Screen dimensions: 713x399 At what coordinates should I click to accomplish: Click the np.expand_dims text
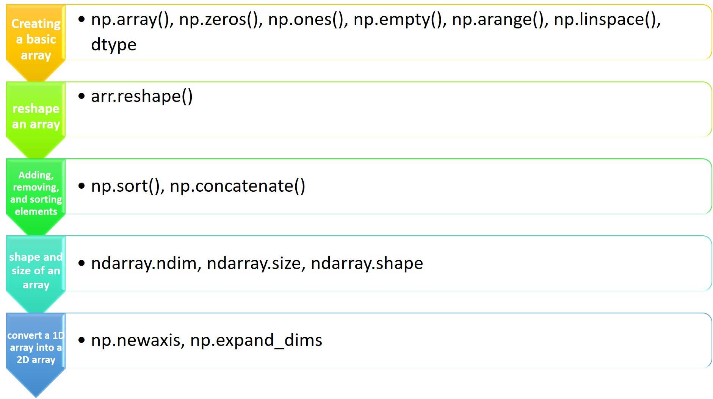point(256,340)
